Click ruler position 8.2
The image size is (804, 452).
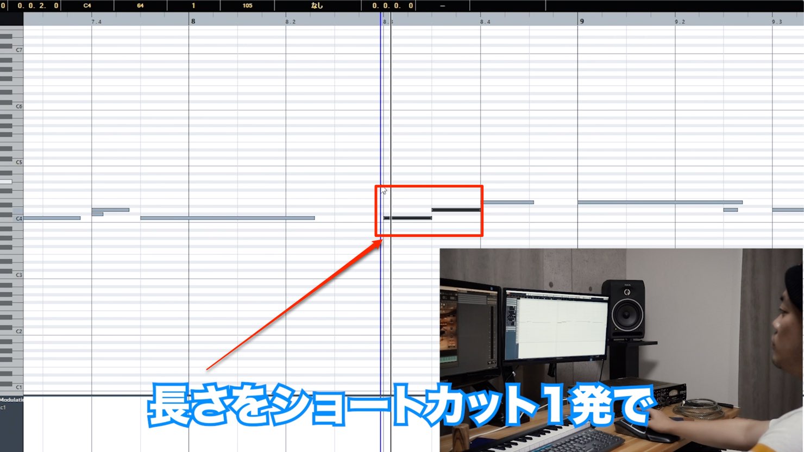coord(291,22)
